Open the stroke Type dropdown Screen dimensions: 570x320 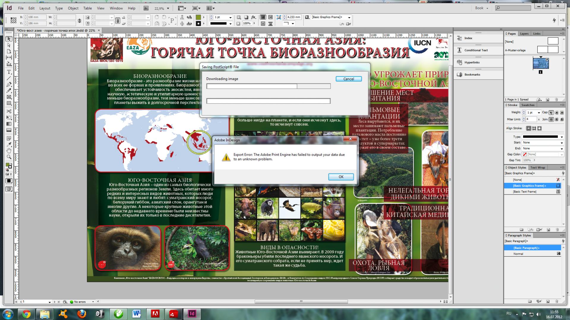[x=561, y=137]
